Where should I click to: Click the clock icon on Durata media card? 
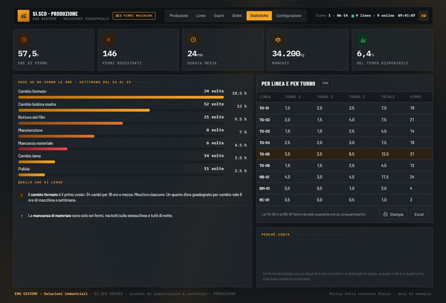coord(193,40)
